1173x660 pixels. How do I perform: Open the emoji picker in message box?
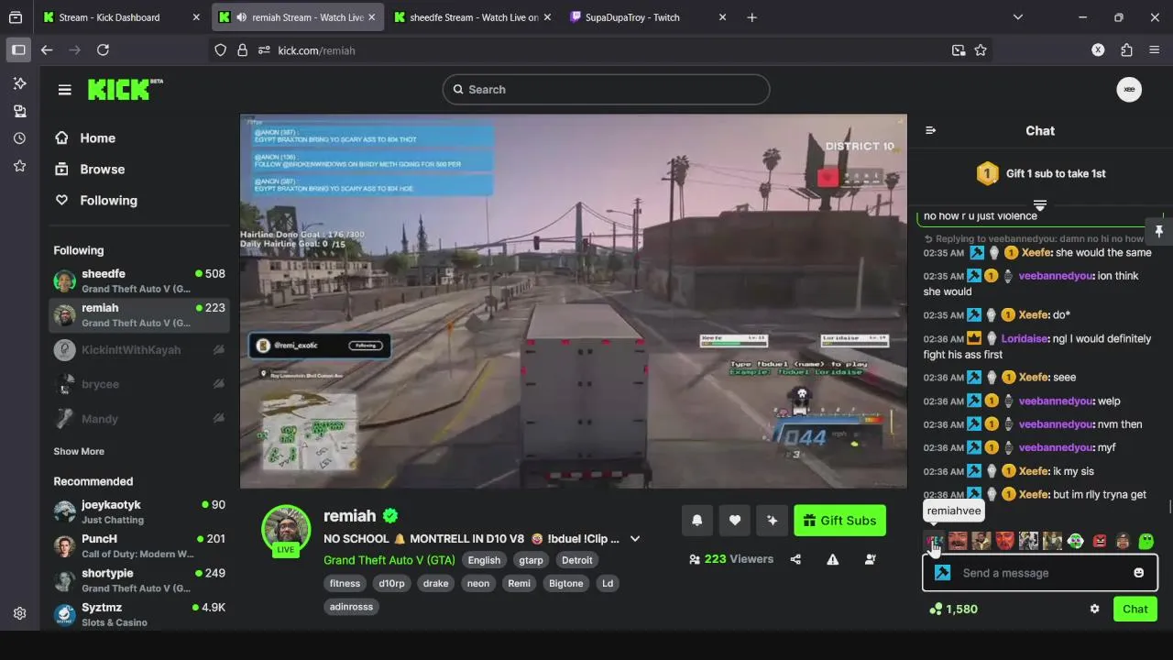pos(1139,573)
